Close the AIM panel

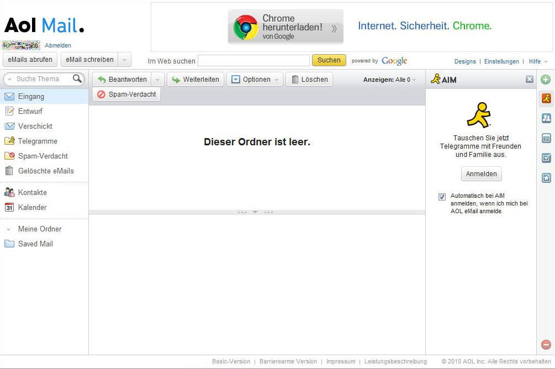[x=529, y=79]
